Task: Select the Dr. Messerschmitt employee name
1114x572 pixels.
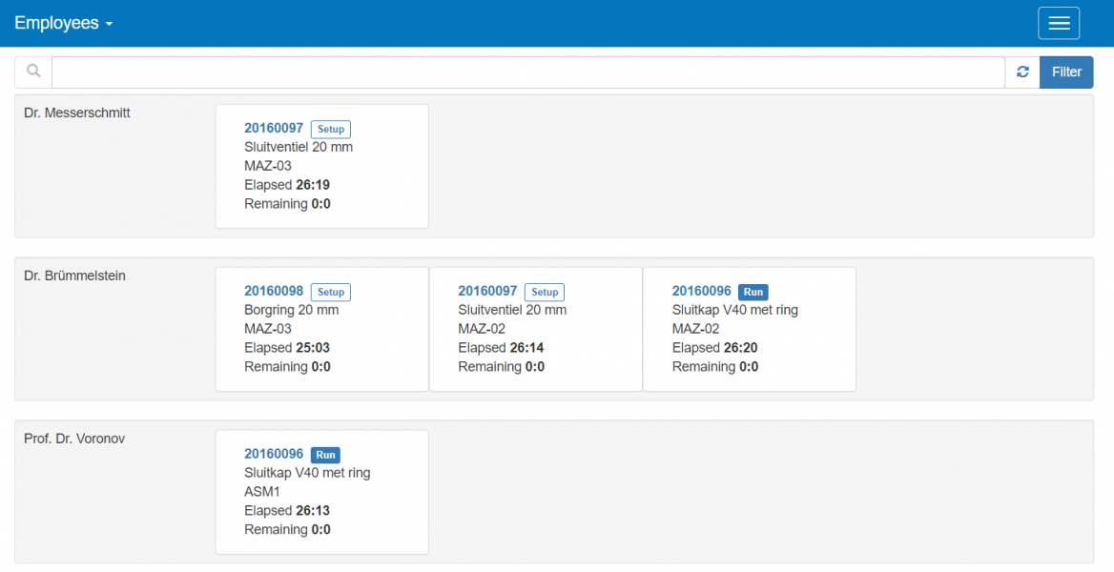Action: (77, 113)
